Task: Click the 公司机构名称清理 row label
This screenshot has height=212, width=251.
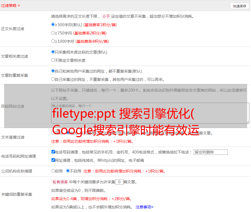Action: [x=17, y=171]
